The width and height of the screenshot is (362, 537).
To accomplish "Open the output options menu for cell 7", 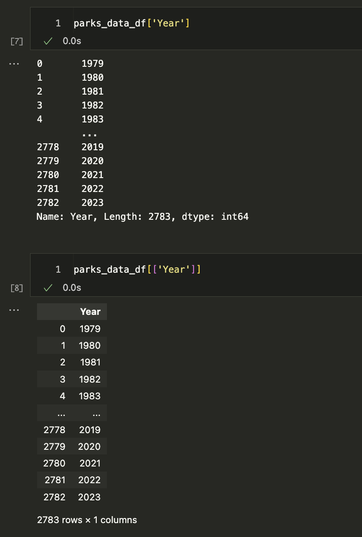I will click(x=14, y=64).
